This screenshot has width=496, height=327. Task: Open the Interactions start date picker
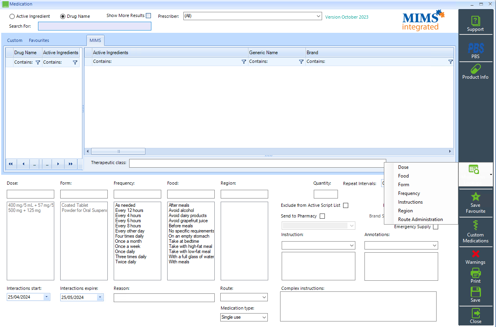pos(47,297)
